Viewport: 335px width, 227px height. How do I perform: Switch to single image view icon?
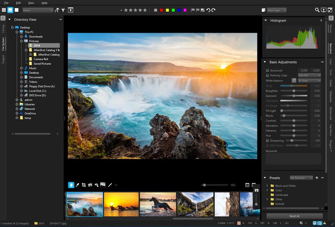pos(16,10)
